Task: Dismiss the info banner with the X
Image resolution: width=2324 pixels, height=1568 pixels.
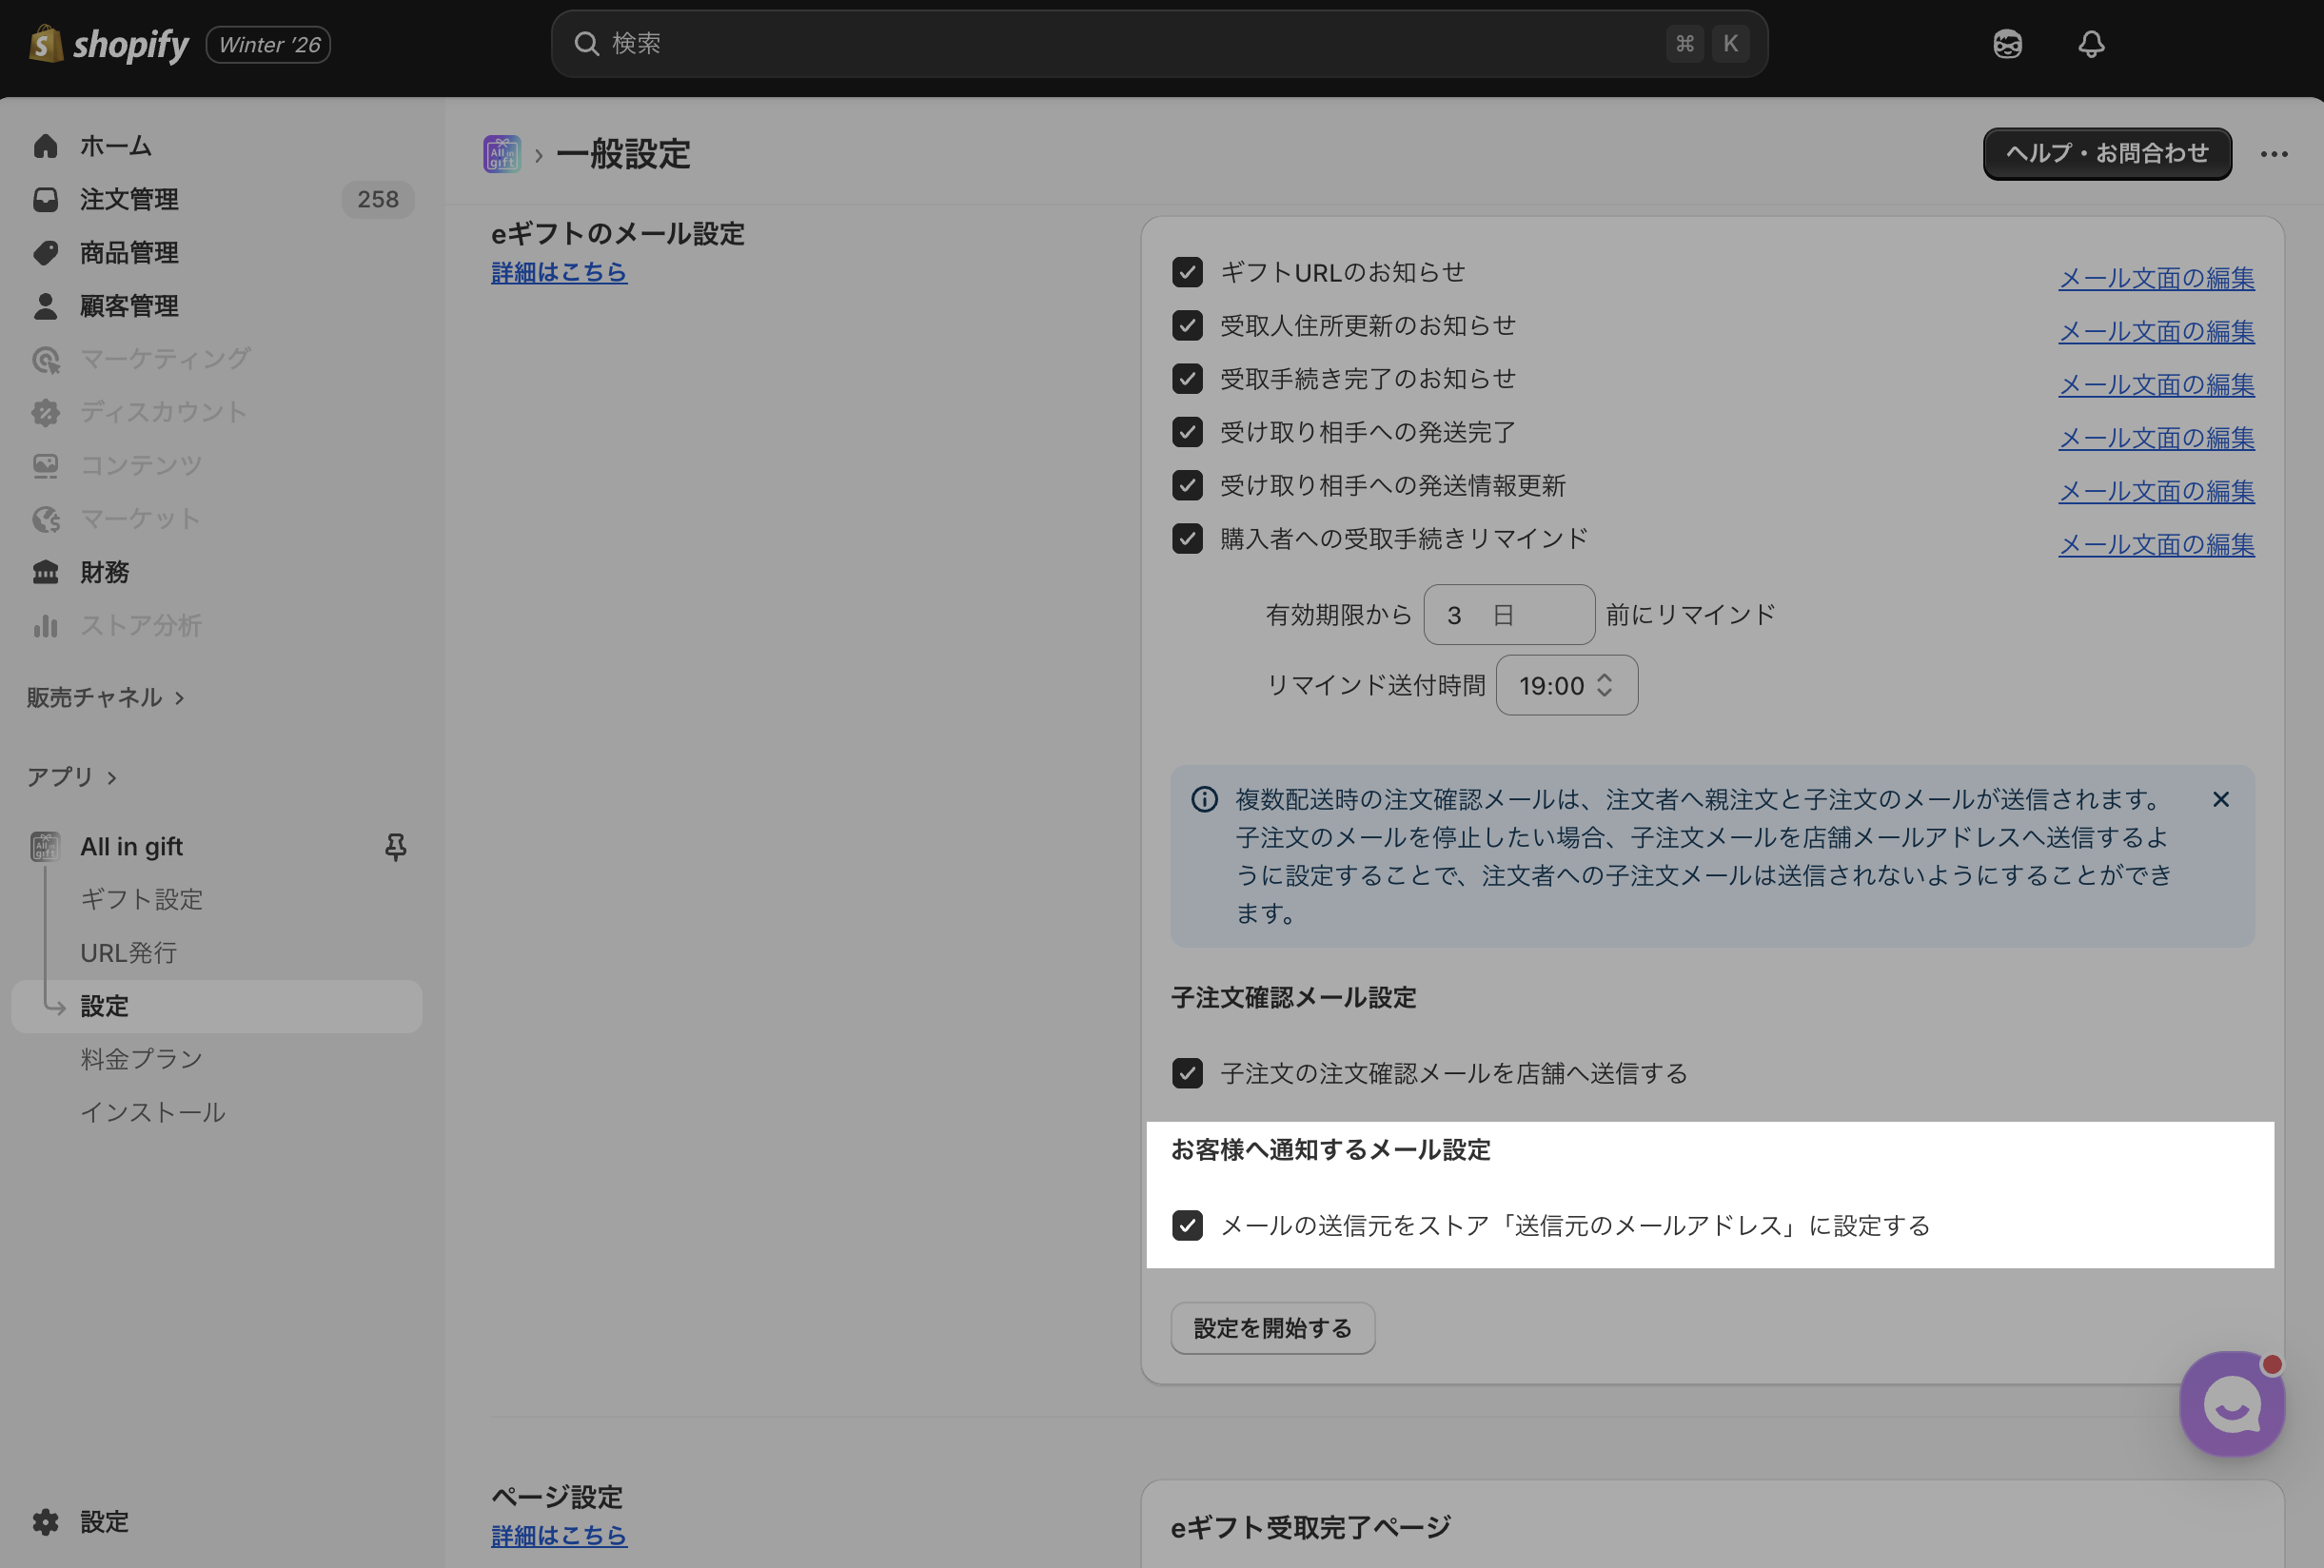Action: (2220, 799)
